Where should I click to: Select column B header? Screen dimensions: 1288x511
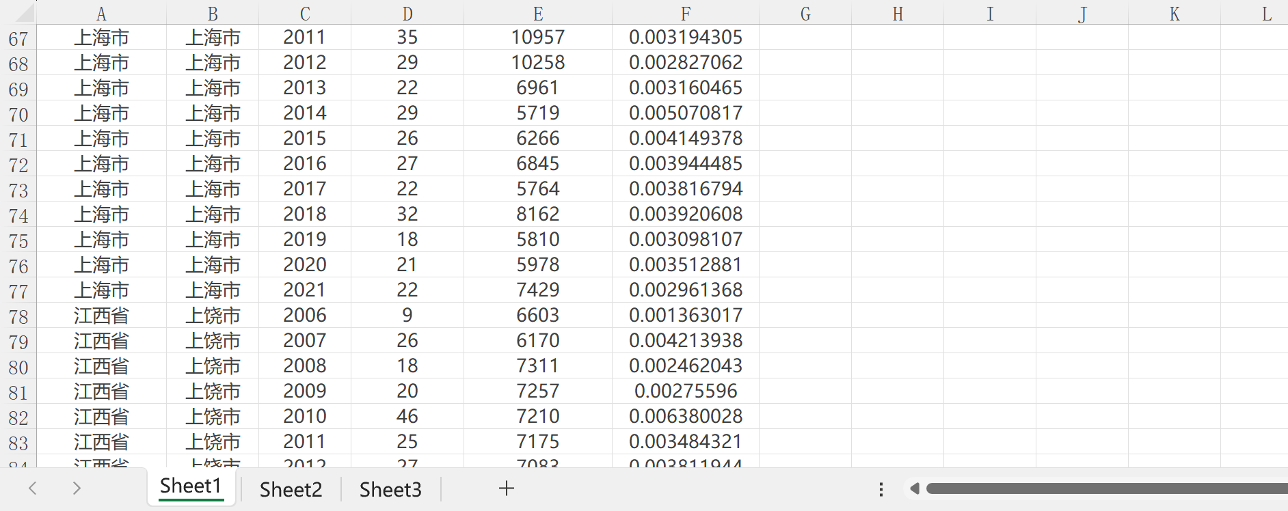pyautogui.click(x=213, y=14)
